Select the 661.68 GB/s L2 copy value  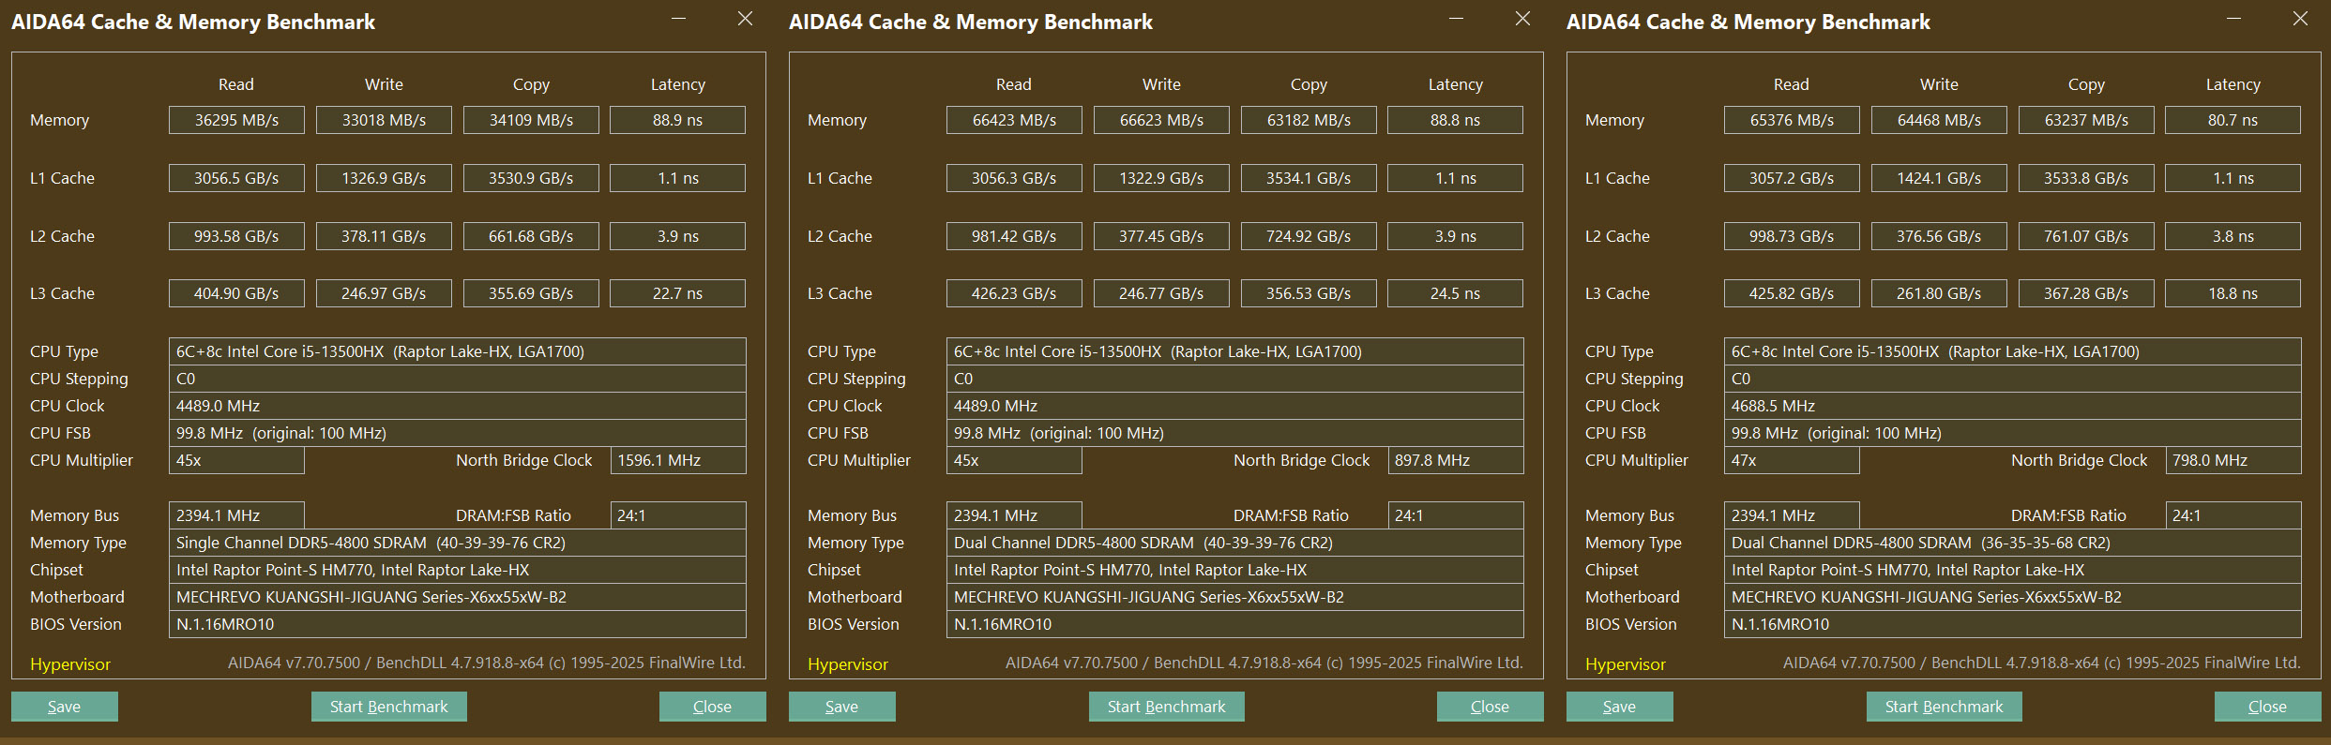[531, 236]
